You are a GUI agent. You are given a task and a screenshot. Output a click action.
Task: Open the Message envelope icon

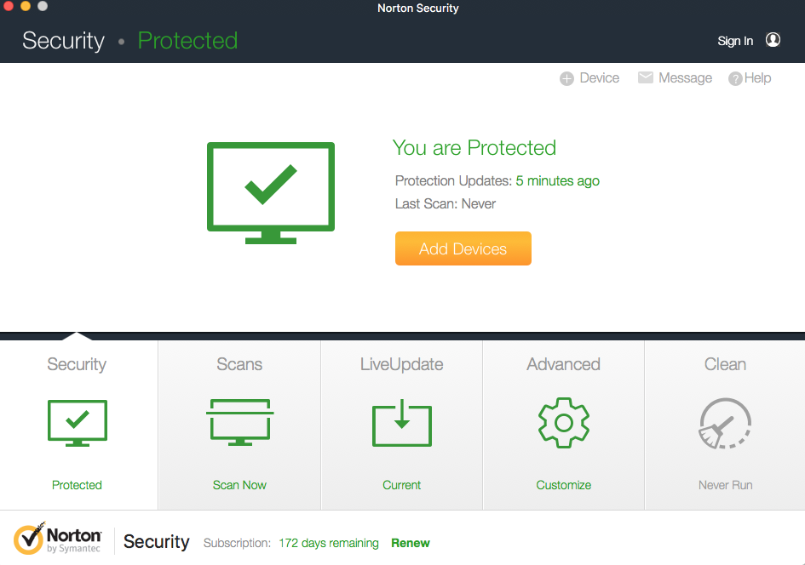(646, 77)
